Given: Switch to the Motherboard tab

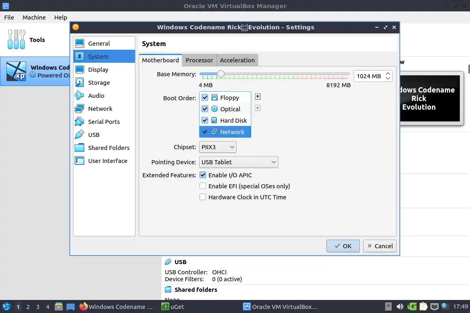Looking at the screenshot, I should [x=160, y=60].
